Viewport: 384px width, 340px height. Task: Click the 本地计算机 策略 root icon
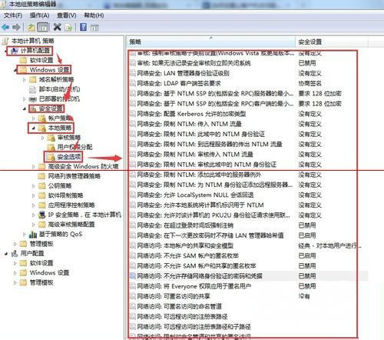5,41
